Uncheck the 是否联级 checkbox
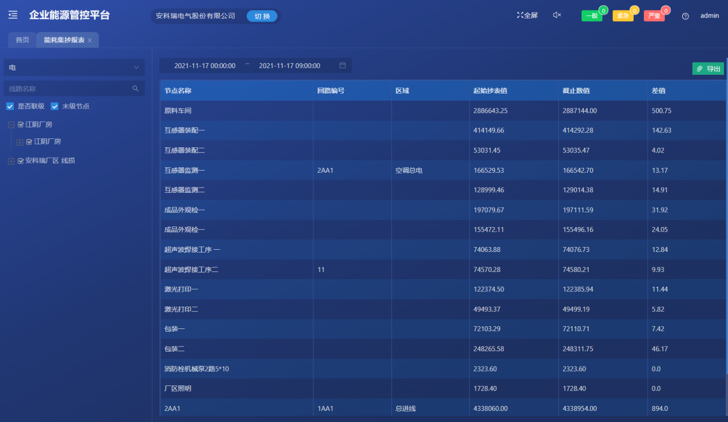Image resolution: width=728 pixels, height=422 pixels. 9,106
